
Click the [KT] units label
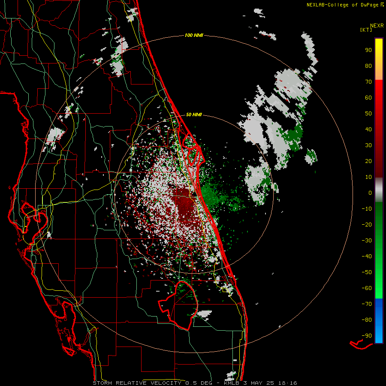pos(366,30)
